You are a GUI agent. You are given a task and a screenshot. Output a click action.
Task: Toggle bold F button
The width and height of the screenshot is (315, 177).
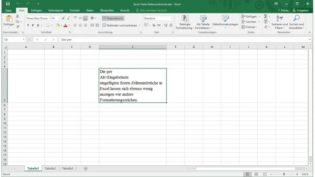pyautogui.click(x=28, y=25)
